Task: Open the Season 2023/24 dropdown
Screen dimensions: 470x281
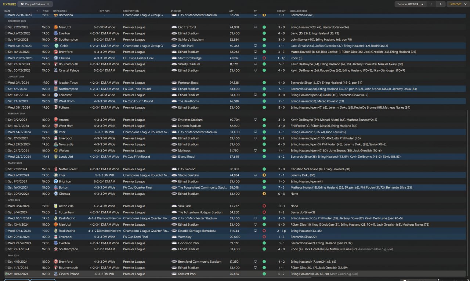Action: click(x=411, y=4)
